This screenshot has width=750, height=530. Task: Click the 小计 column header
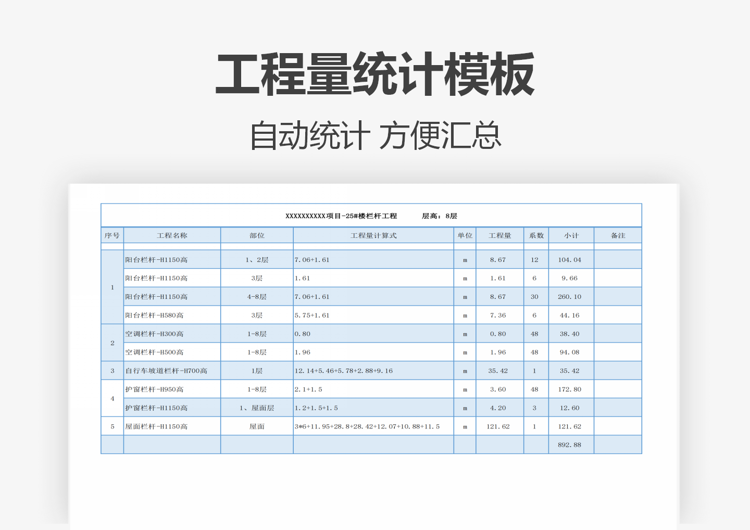tap(571, 235)
